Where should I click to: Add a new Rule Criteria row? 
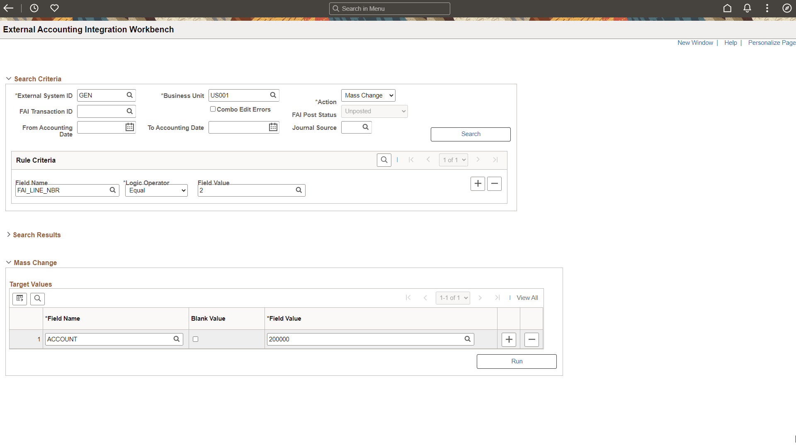point(478,183)
